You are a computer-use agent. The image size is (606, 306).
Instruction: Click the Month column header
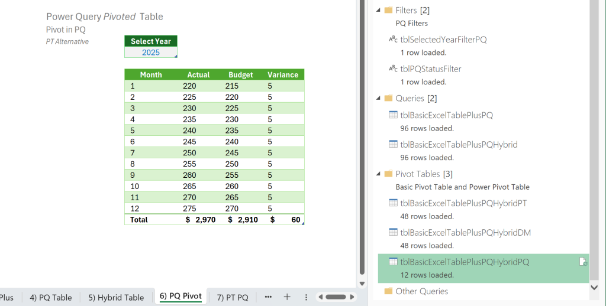click(x=151, y=74)
